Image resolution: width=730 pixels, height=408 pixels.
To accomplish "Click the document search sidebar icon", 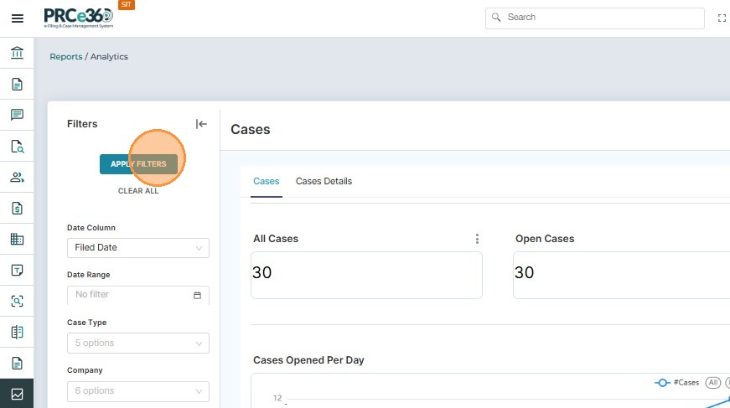I will (17, 147).
